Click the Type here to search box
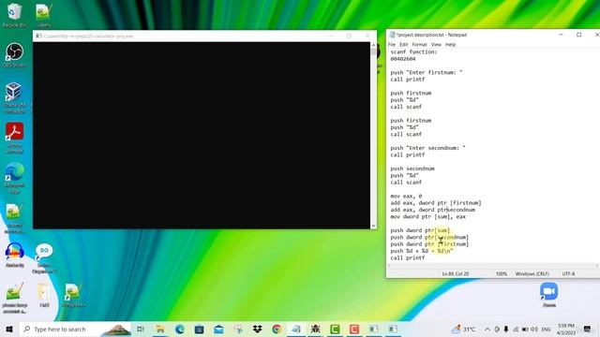 (75, 329)
